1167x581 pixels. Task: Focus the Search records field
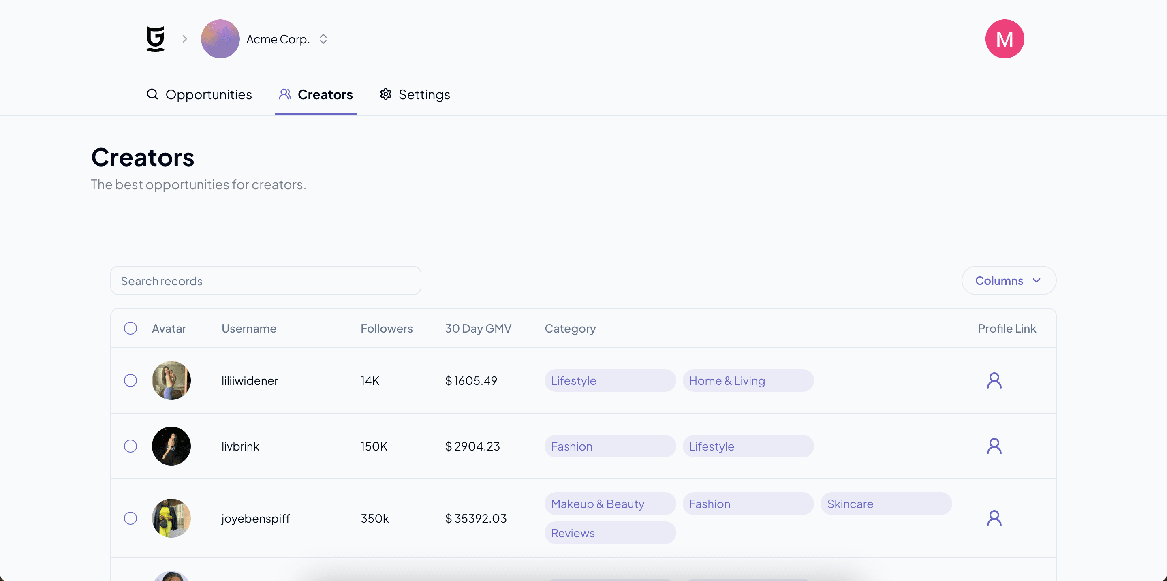[x=265, y=281]
